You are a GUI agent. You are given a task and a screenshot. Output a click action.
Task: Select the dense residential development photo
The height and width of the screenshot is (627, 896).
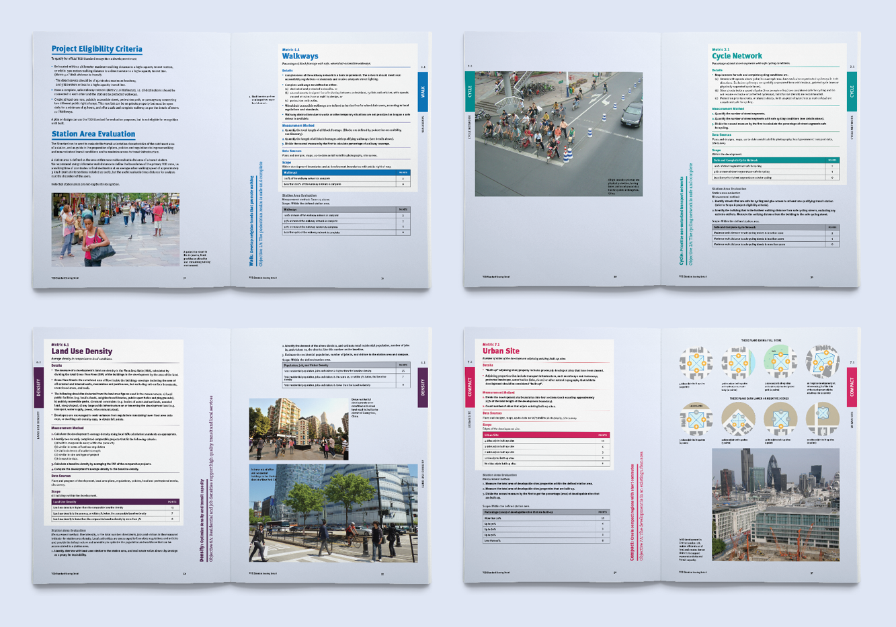pos(298,429)
